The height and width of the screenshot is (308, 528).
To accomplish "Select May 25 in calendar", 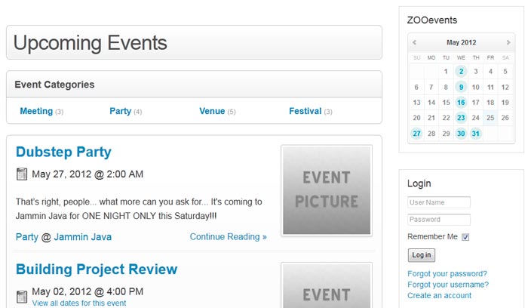I will tap(490, 118).
